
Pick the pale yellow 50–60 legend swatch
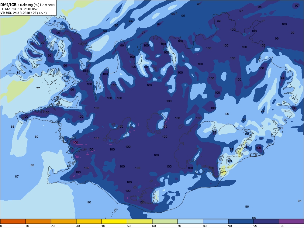140,221
